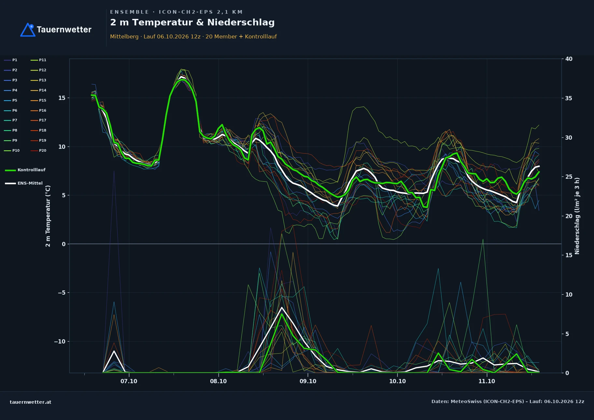Select legend entry P13
This screenshot has width=594, height=420.
pos(38,80)
